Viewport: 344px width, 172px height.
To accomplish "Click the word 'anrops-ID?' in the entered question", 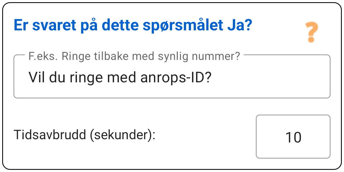I will 176,78.
